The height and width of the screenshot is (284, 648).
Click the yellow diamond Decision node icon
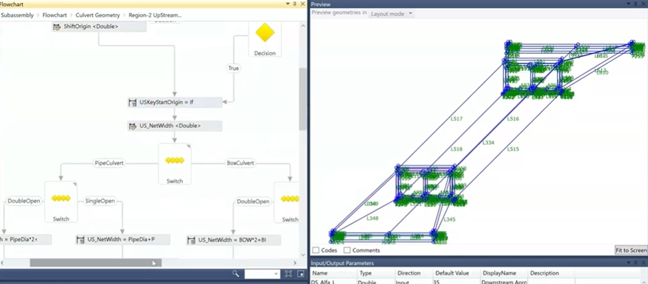point(265,33)
